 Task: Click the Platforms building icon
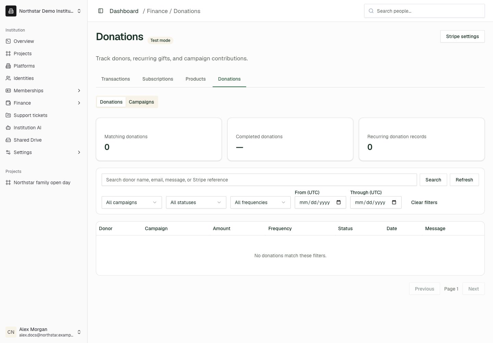coord(8,66)
